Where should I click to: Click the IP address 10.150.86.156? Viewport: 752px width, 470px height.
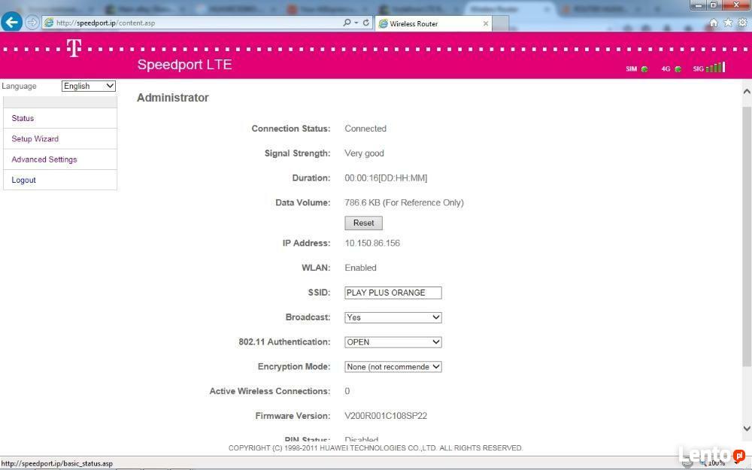372,243
